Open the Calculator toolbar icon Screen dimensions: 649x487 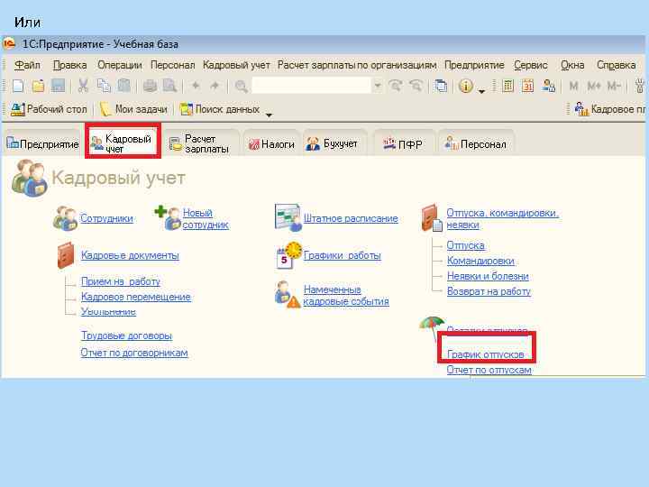coord(507,86)
